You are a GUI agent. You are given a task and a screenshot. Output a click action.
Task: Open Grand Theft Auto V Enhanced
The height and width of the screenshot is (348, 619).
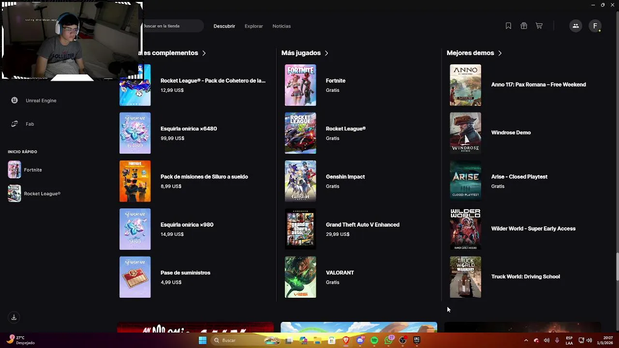point(363,225)
